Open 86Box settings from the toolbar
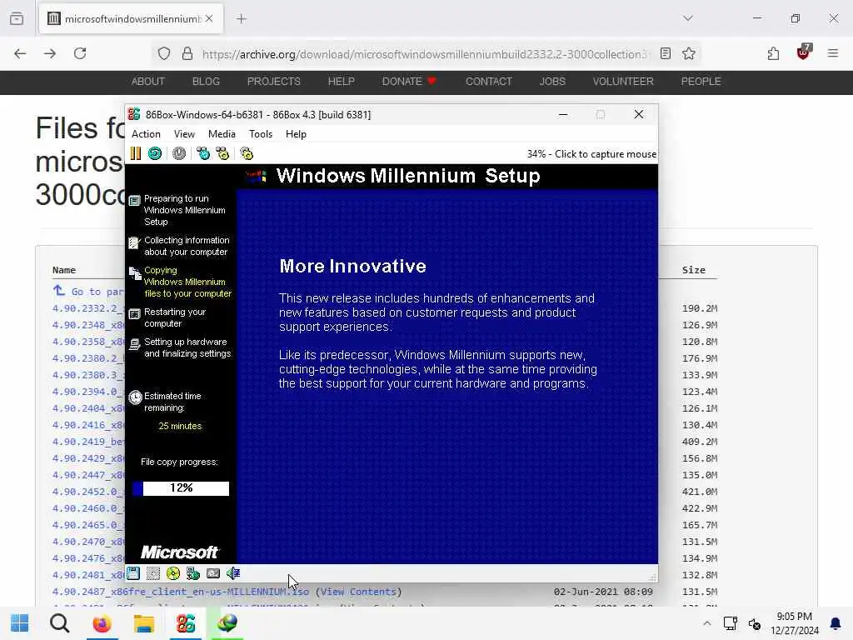Screen dimensions: 853x640 pyautogui.click(x=247, y=153)
